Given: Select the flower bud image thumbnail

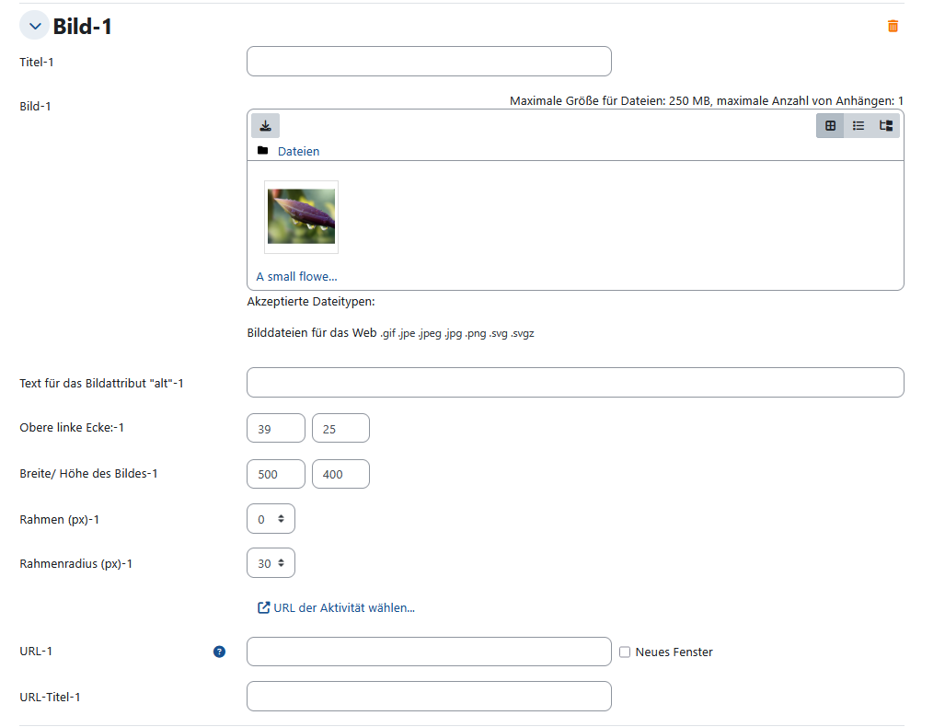Looking at the screenshot, I should tap(301, 216).
